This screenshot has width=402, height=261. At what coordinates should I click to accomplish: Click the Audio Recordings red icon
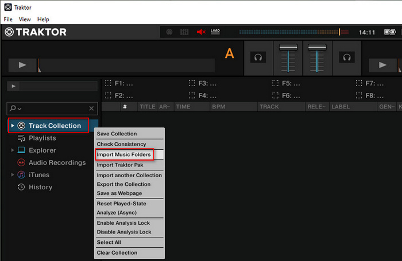coord(21,162)
